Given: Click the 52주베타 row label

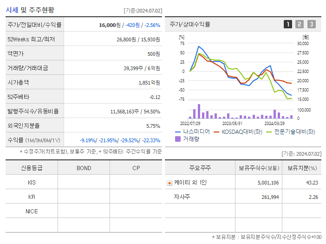Looking at the screenshot, I should coord(18,97).
